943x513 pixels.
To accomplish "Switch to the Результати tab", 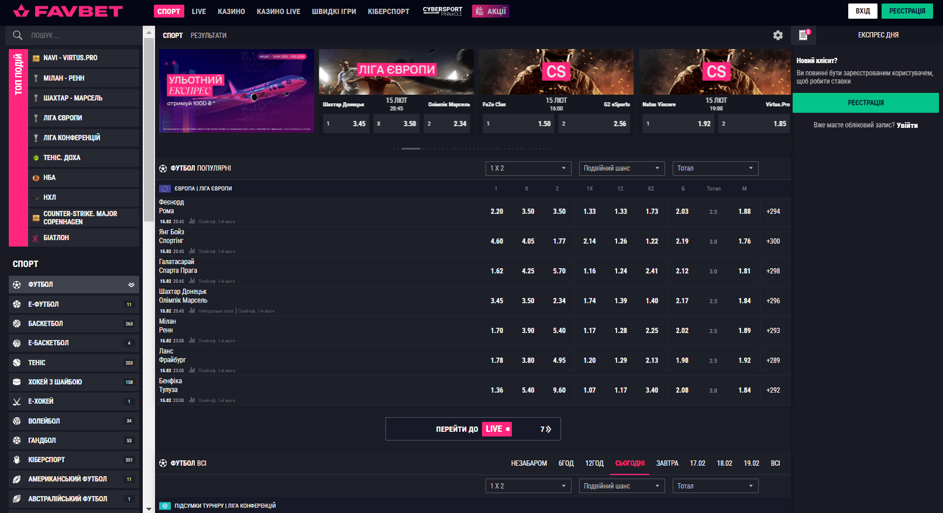I will (x=208, y=36).
